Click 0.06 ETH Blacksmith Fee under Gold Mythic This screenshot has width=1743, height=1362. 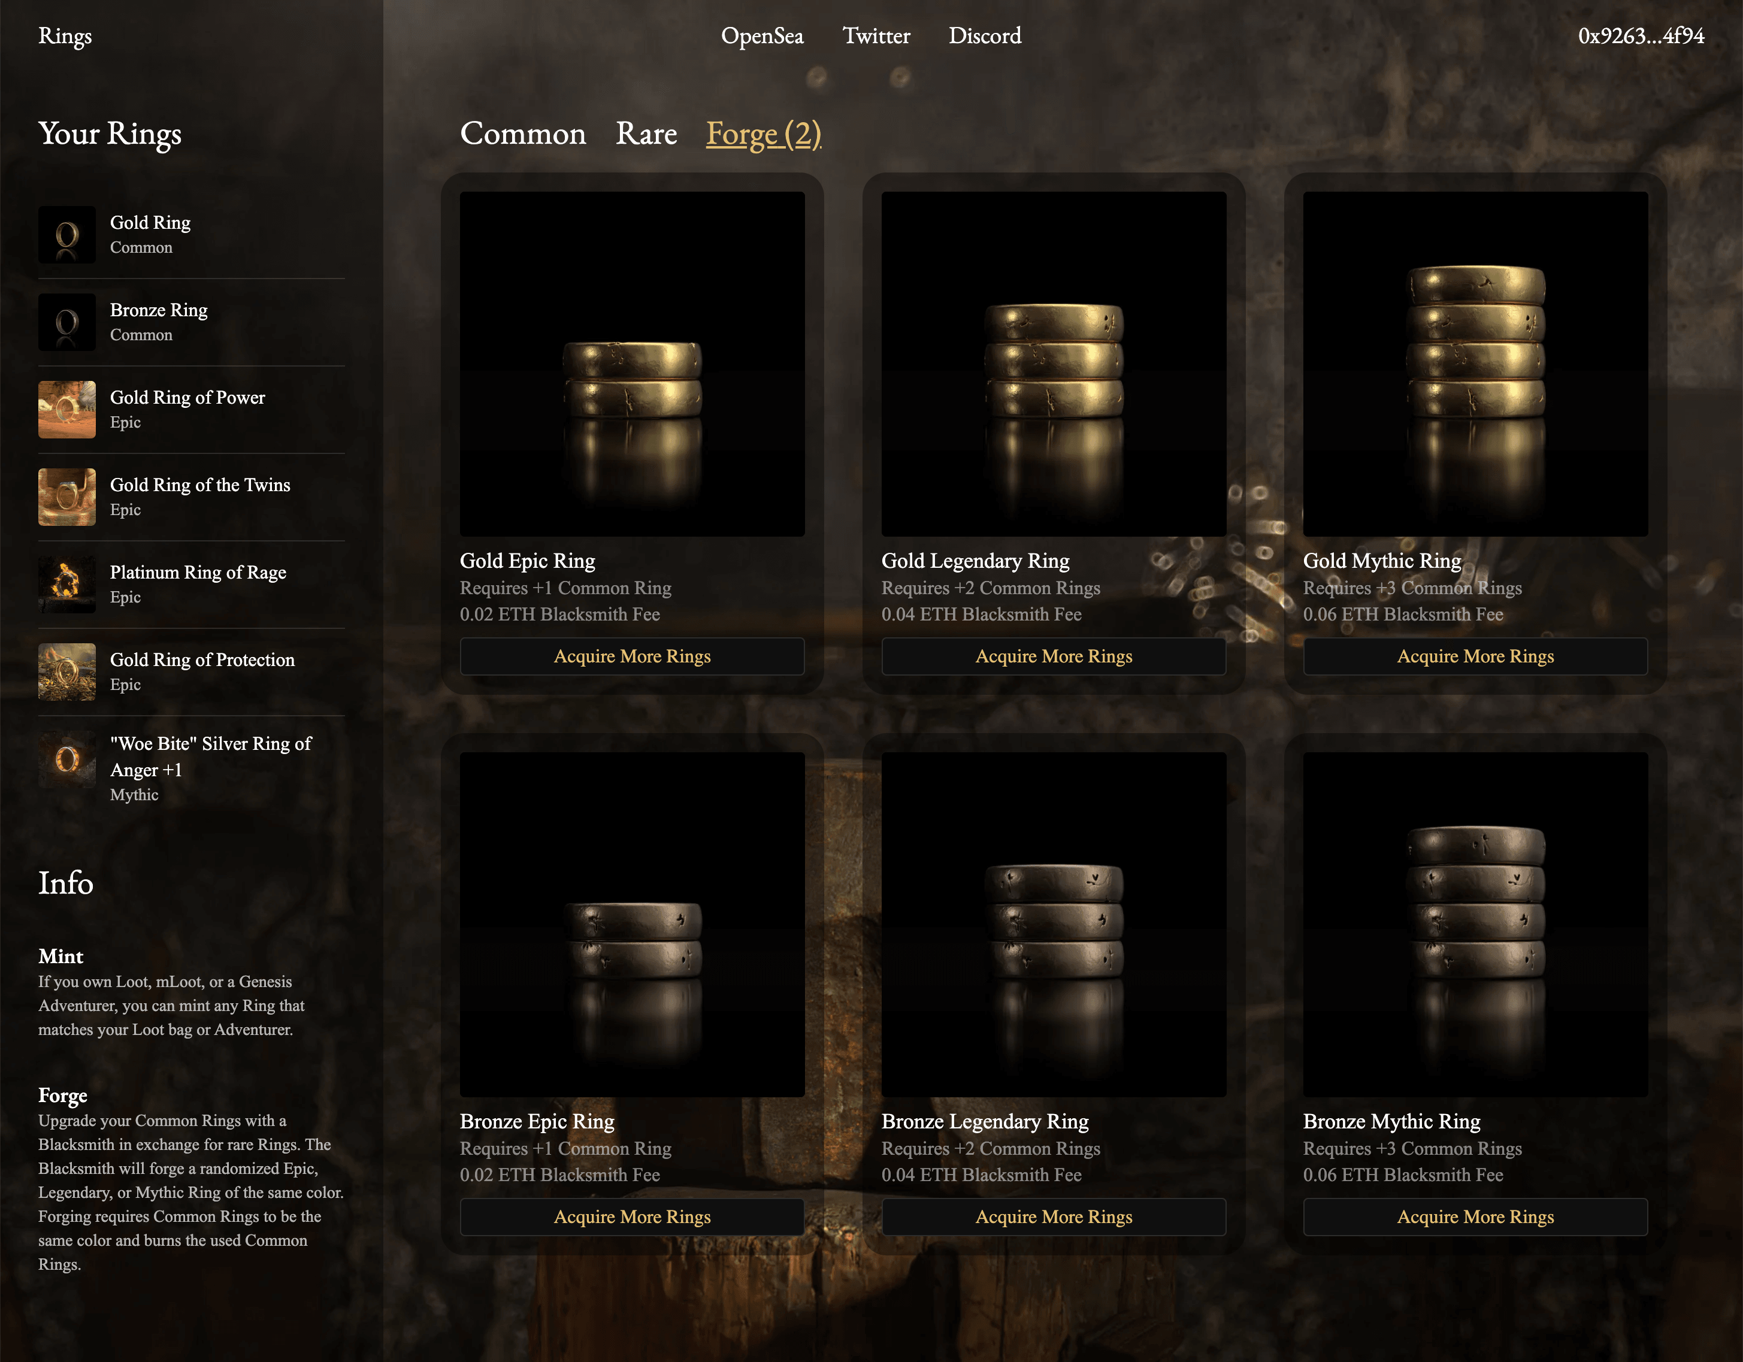coord(1403,615)
